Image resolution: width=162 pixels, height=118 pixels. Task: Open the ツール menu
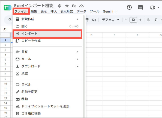(94, 11)
